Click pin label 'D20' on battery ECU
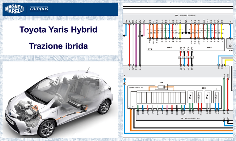 pyautogui.click(x=184, y=113)
